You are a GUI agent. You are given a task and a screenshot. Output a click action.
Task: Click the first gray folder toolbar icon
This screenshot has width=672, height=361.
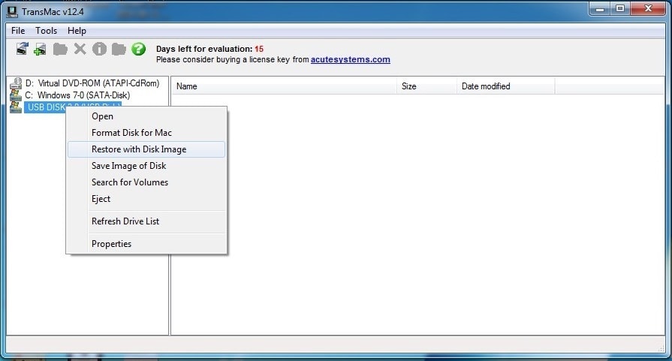click(60, 49)
